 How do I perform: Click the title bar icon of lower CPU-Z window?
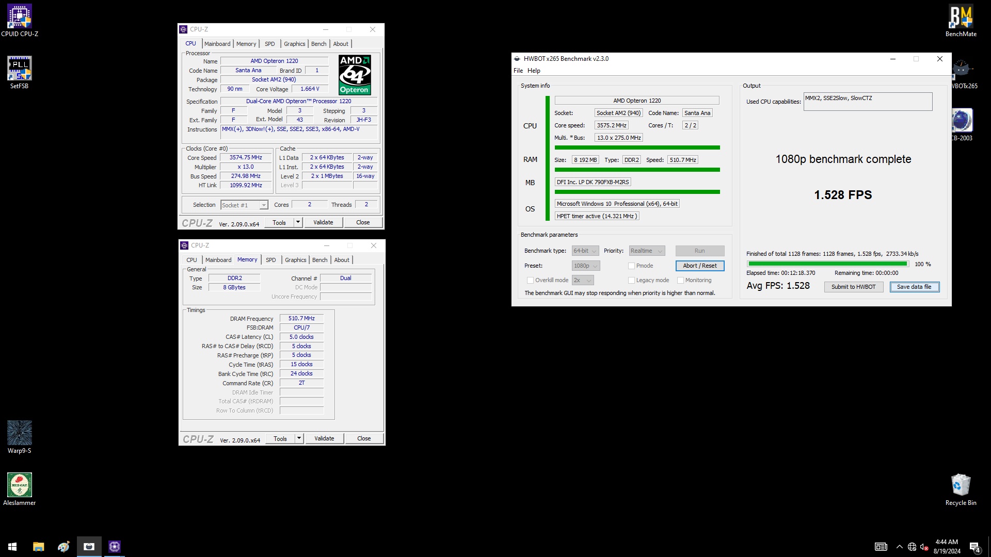pyautogui.click(x=184, y=245)
